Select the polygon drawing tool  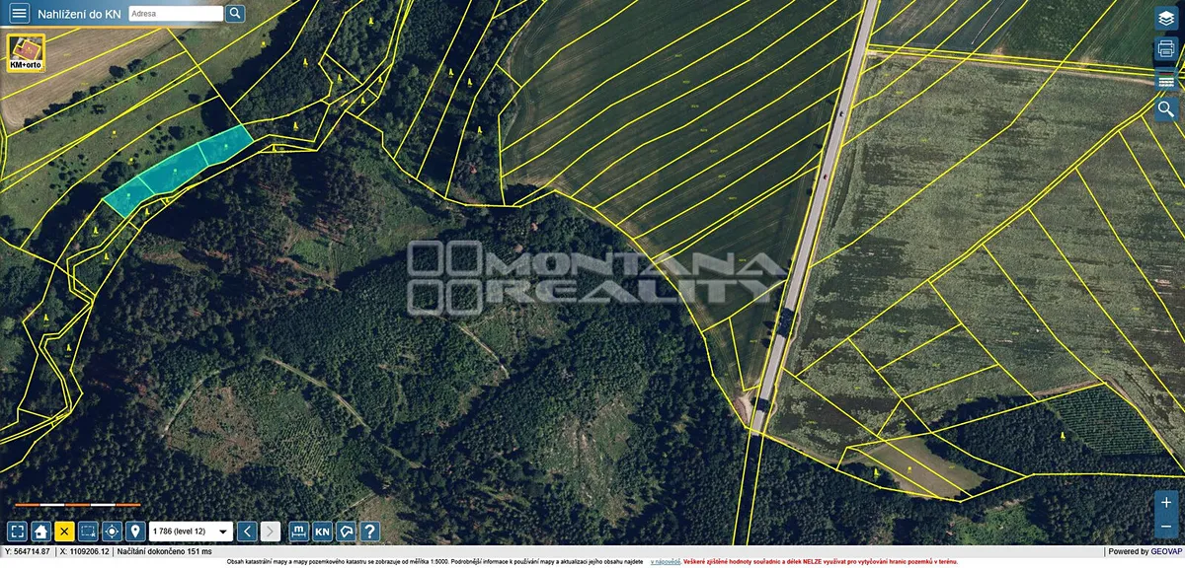[x=346, y=532]
